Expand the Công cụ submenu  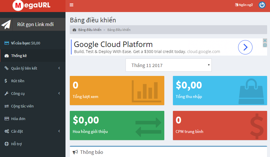click(x=59, y=93)
